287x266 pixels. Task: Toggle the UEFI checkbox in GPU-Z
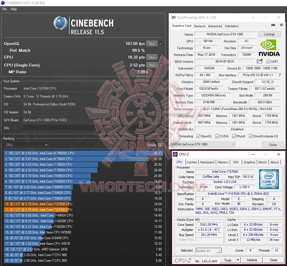pyautogui.click(x=268, y=62)
